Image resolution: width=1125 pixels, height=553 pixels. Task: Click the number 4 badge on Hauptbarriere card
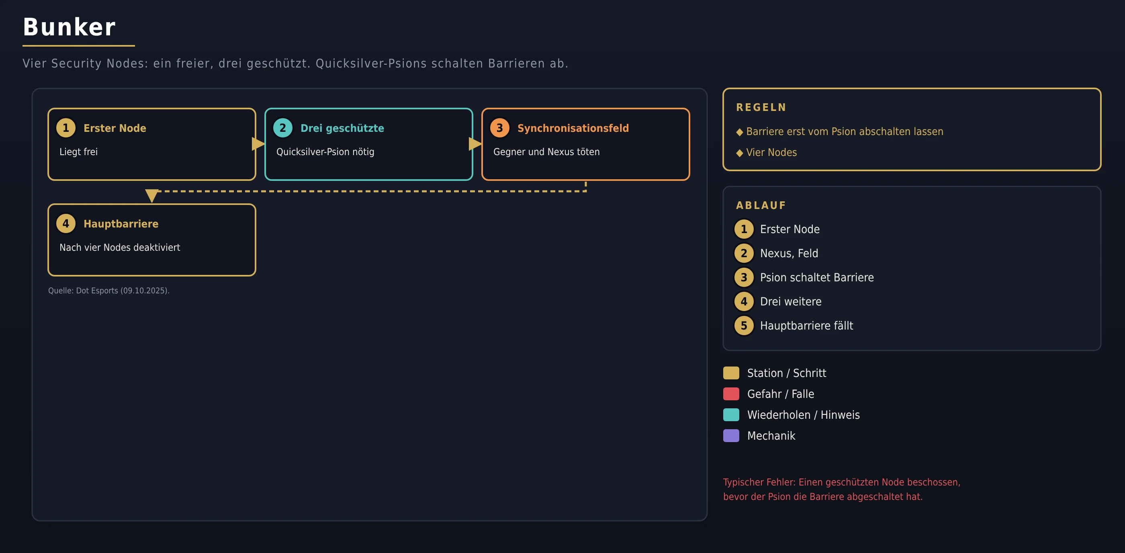(x=66, y=223)
